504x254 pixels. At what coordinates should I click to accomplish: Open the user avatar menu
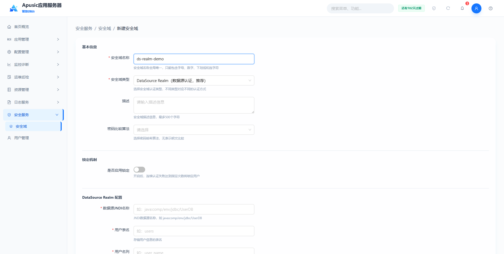point(476,8)
